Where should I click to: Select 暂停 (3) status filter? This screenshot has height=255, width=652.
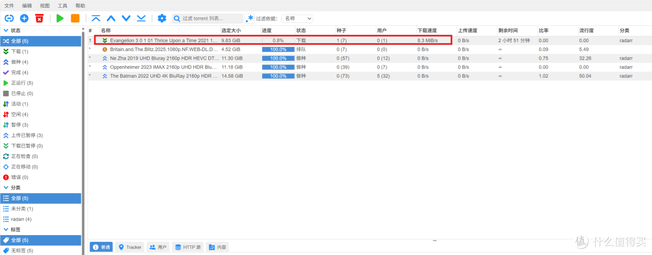point(41,124)
